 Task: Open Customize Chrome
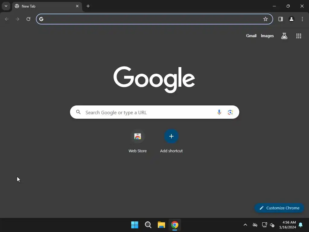[279, 208]
